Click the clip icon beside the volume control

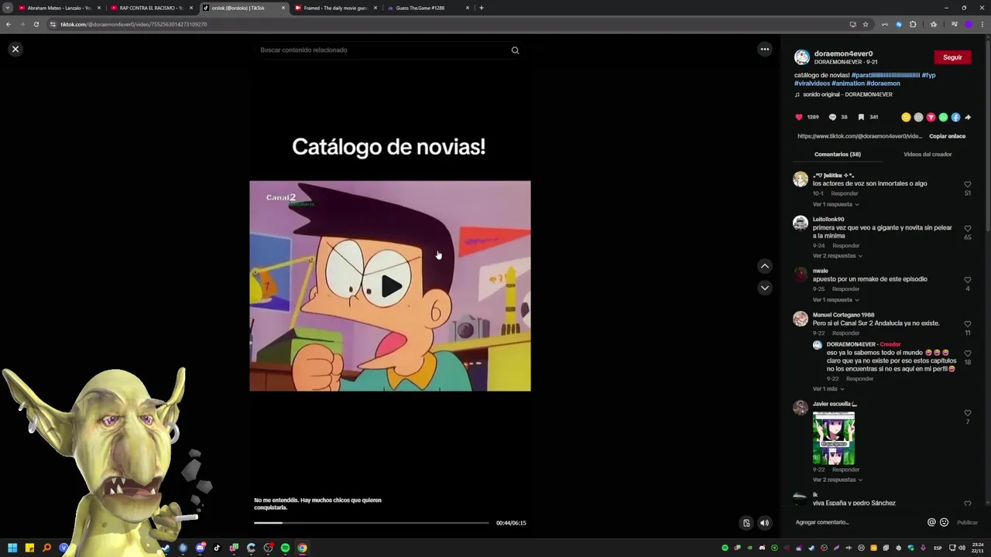[746, 523]
